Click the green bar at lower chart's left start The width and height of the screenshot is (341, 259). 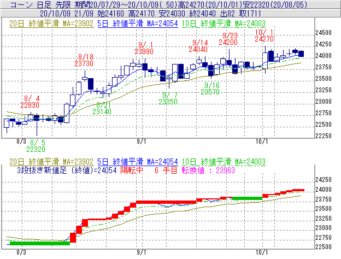point(39,243)
